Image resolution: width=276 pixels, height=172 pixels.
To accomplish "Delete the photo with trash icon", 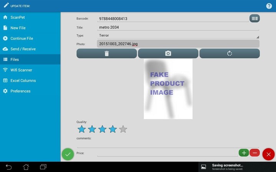I will pyautogui.click(x=107, y=54).
